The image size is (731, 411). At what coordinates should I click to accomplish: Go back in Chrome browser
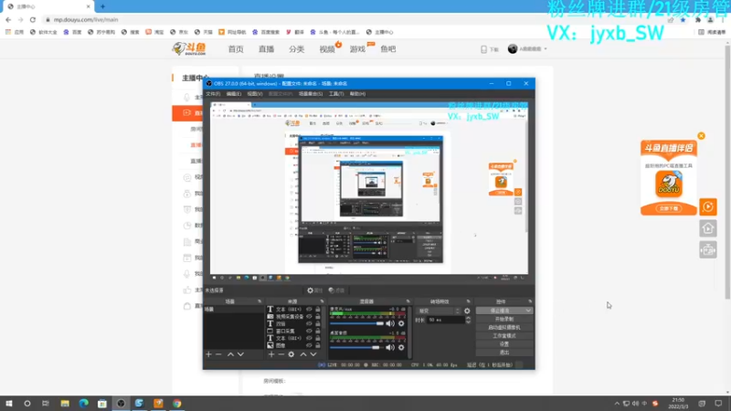[8, 19]
